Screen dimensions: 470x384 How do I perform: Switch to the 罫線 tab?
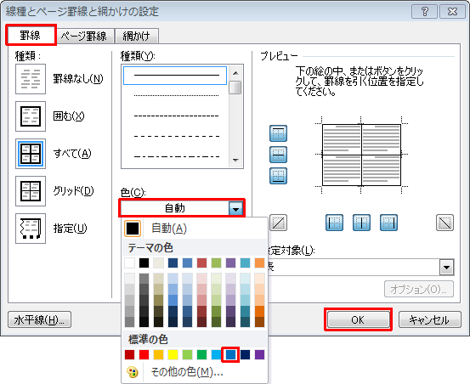[31, 36]
